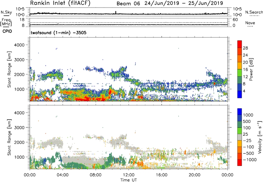Click the 'Time UT' axis title
The height and width of the screenshot is (182, 263).
point(129,180)
